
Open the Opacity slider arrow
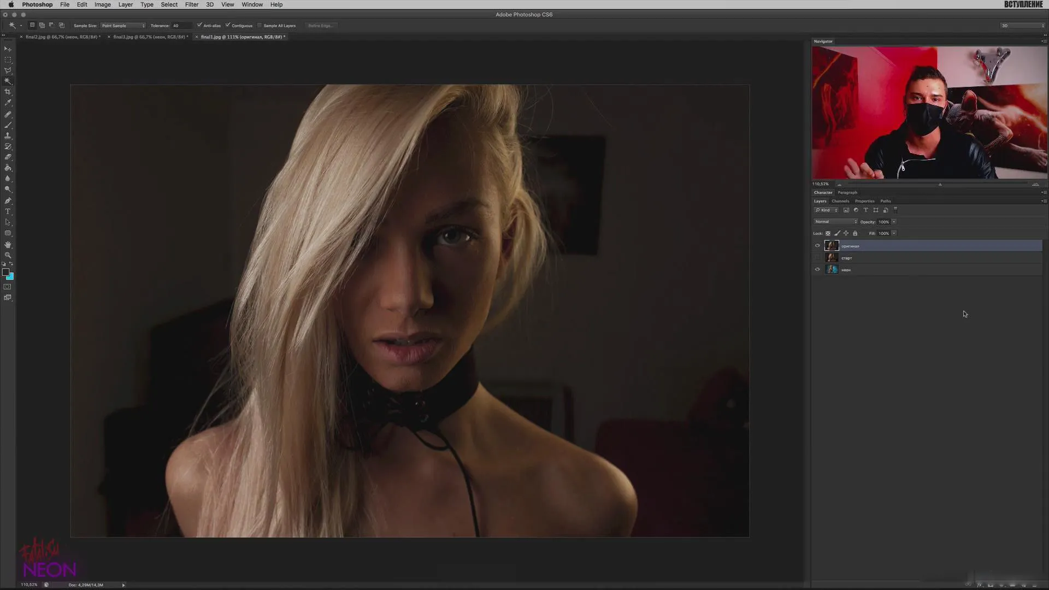(x=894, y=222)
